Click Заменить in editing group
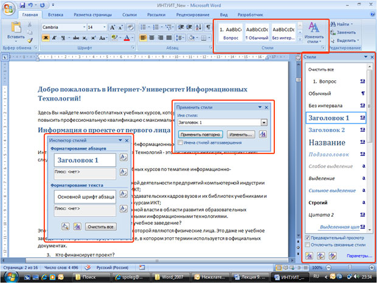This screenshot has width=377, height=283. pyautogui.click(x=343, y=32)
